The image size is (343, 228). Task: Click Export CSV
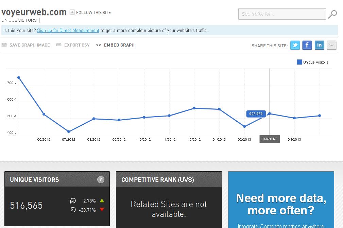[x=77, y=45]
